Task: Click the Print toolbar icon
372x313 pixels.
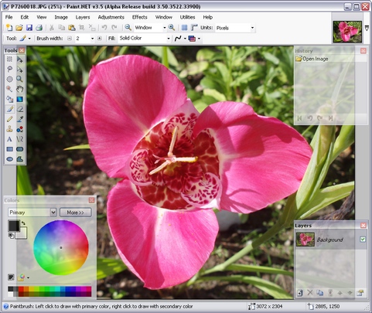Action: pyautogui.click(x=39, y=28)
